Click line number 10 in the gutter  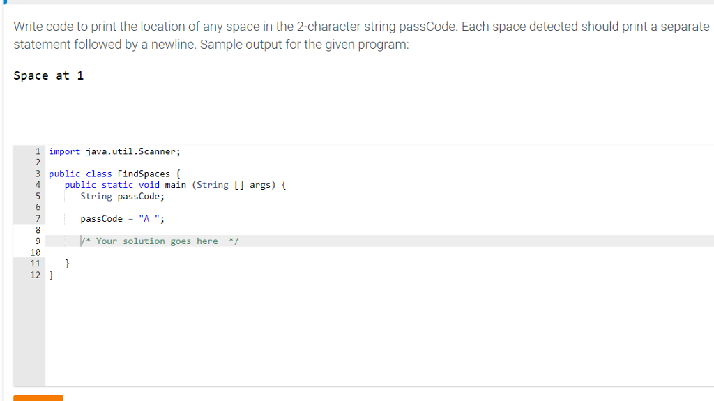point(36,252)
